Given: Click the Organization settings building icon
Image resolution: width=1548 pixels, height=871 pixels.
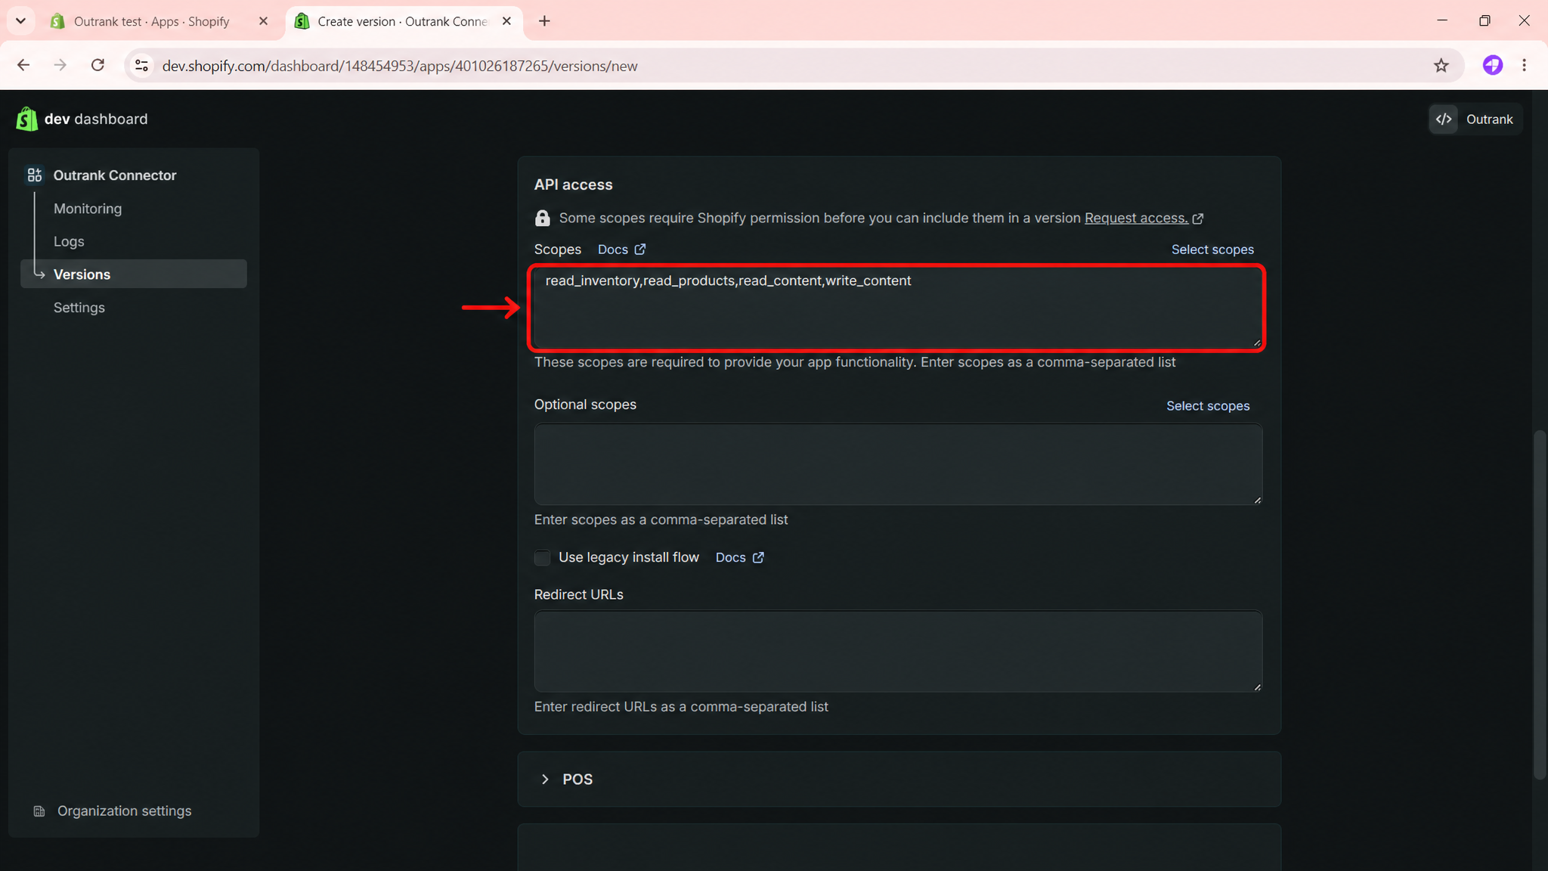Looking at the screenshot, I should tap(39, 811).
